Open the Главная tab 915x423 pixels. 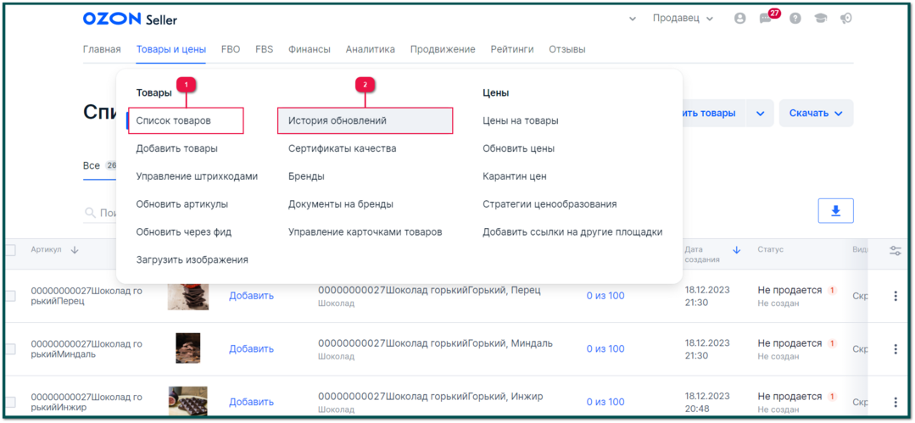pos(102,50)
